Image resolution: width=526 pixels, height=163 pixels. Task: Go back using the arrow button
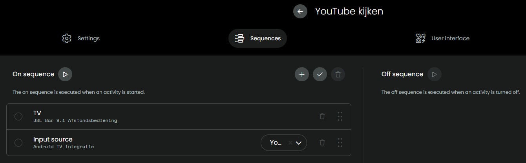tap(300, 11)
